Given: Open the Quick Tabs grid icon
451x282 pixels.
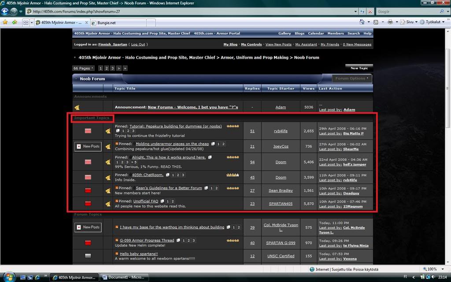Looking at the screenshot, I should [x=26, y=22].
